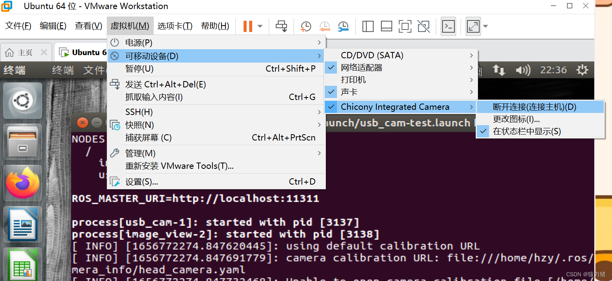Expand the 快照(N) submenu

216,125
